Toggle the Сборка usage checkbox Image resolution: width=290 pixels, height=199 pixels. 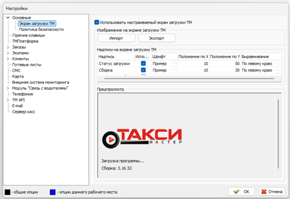[x=144, y=70]
